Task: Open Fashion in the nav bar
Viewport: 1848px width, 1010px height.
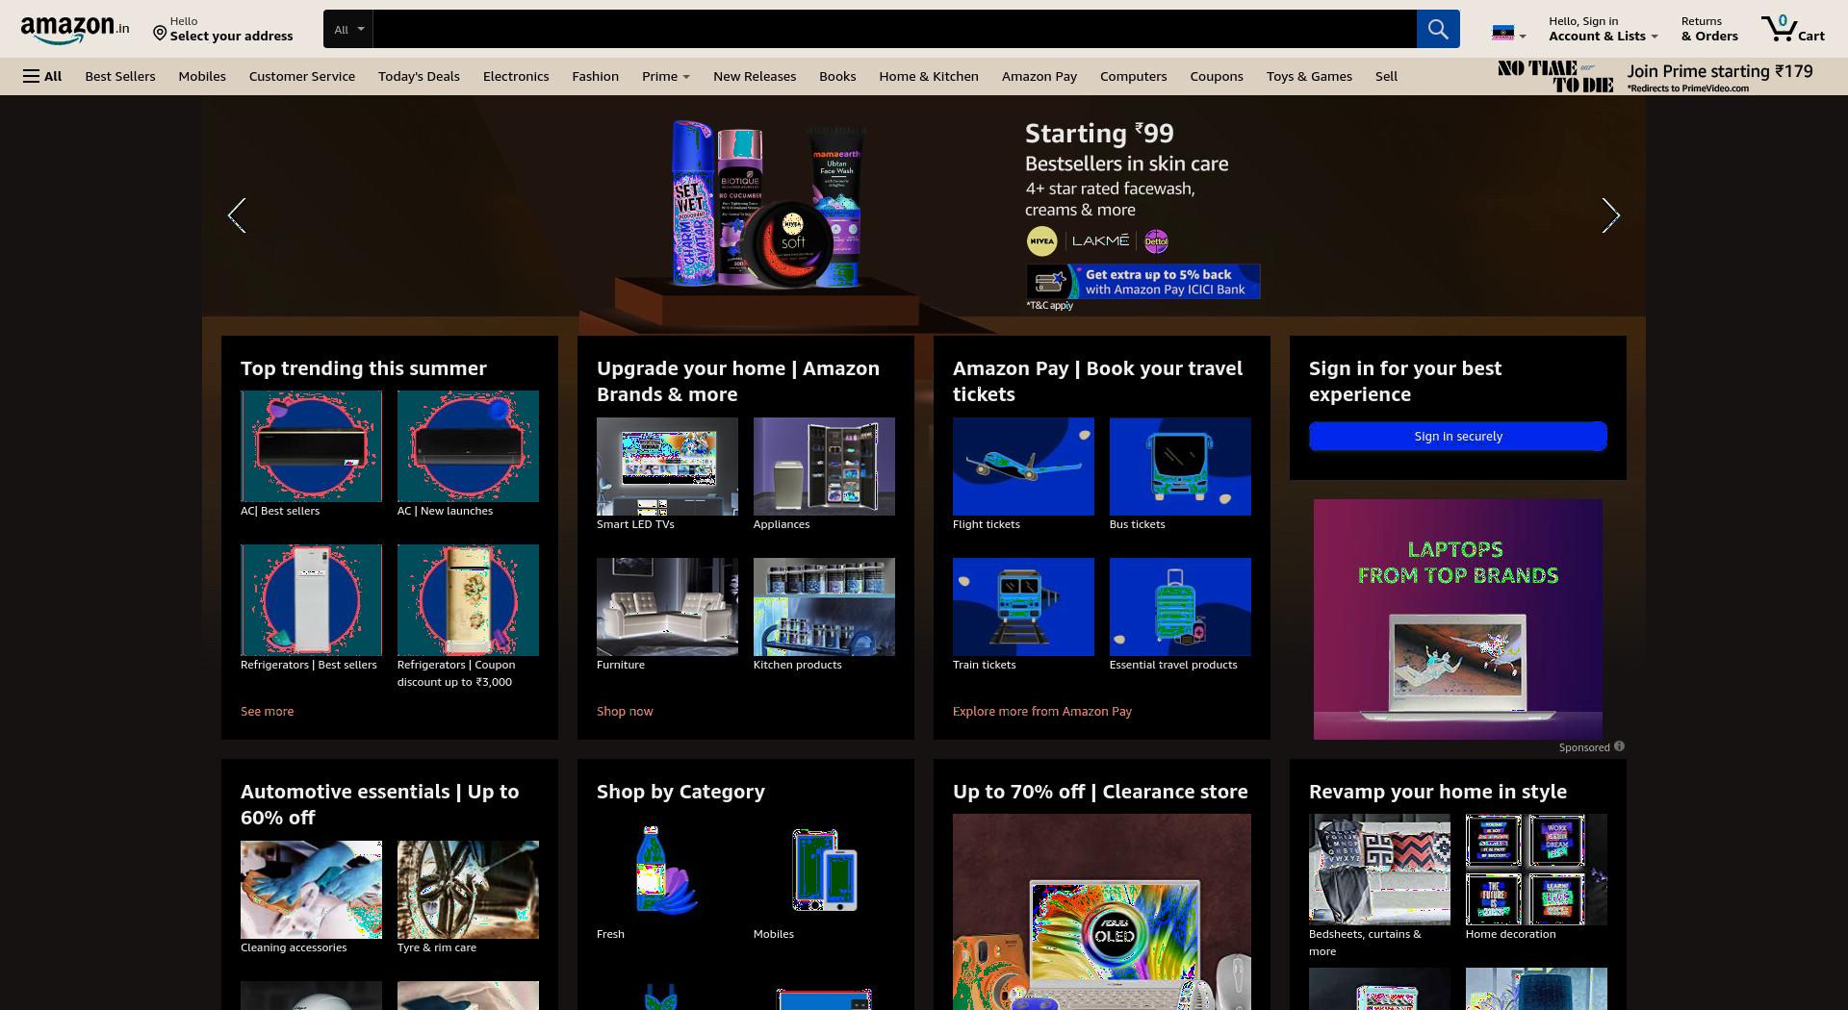Action: pyautogui.click(x=595, y=76)
